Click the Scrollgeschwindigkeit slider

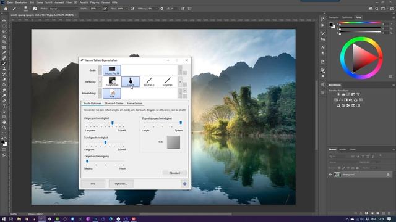click(x=105, y=142)
